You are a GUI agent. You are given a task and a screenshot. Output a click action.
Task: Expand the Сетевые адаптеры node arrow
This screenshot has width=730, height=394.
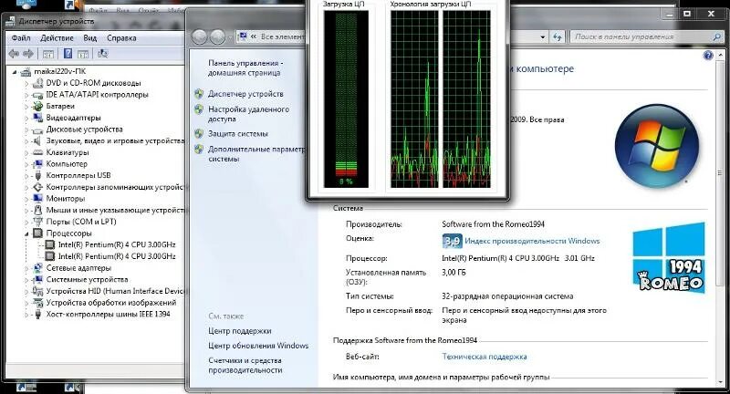click(x=26, y=268)
